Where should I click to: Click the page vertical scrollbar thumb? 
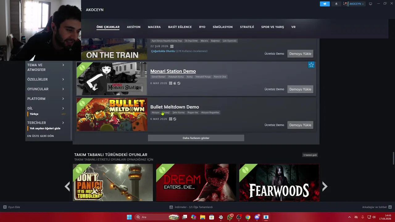[x=393, y=158]
